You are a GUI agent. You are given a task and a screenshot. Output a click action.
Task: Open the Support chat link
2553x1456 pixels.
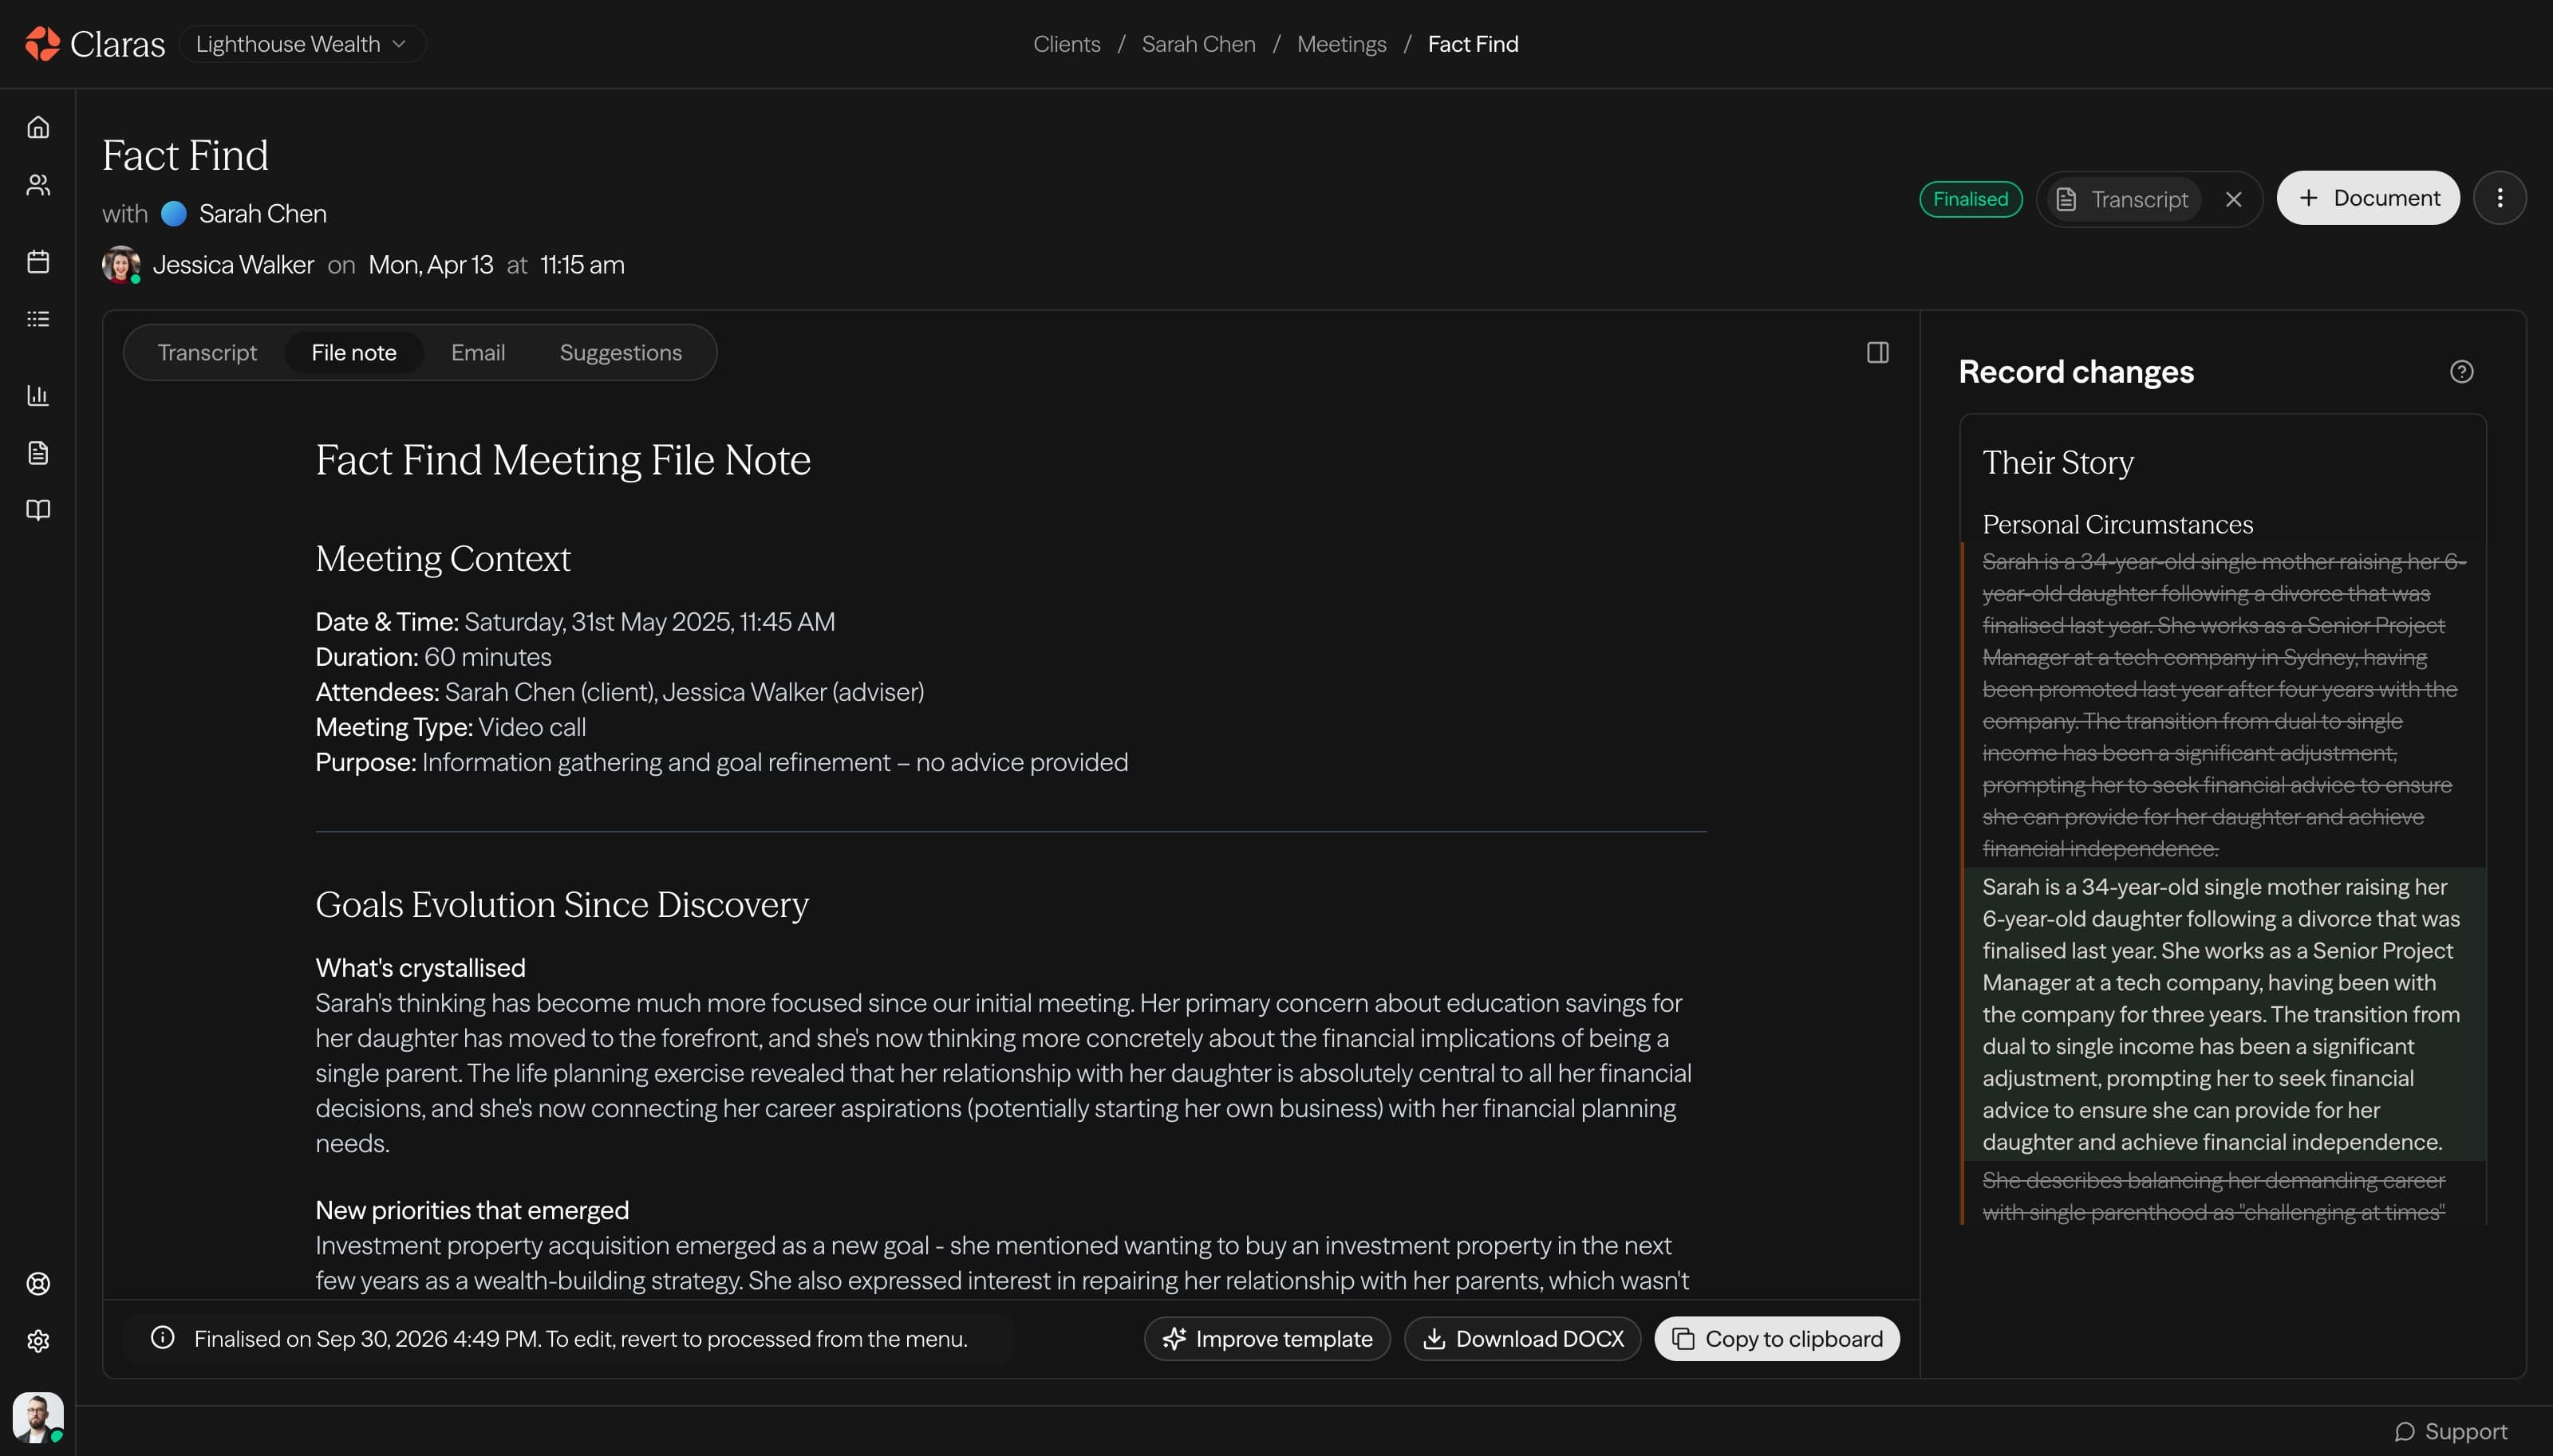pyautogui.click(x=2451, y=1431)
